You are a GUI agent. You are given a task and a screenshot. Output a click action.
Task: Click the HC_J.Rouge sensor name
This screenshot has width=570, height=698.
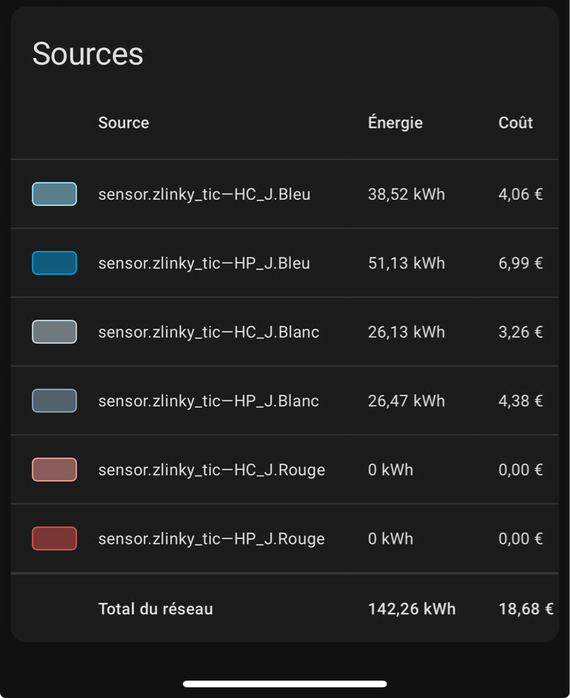[211, 470]
